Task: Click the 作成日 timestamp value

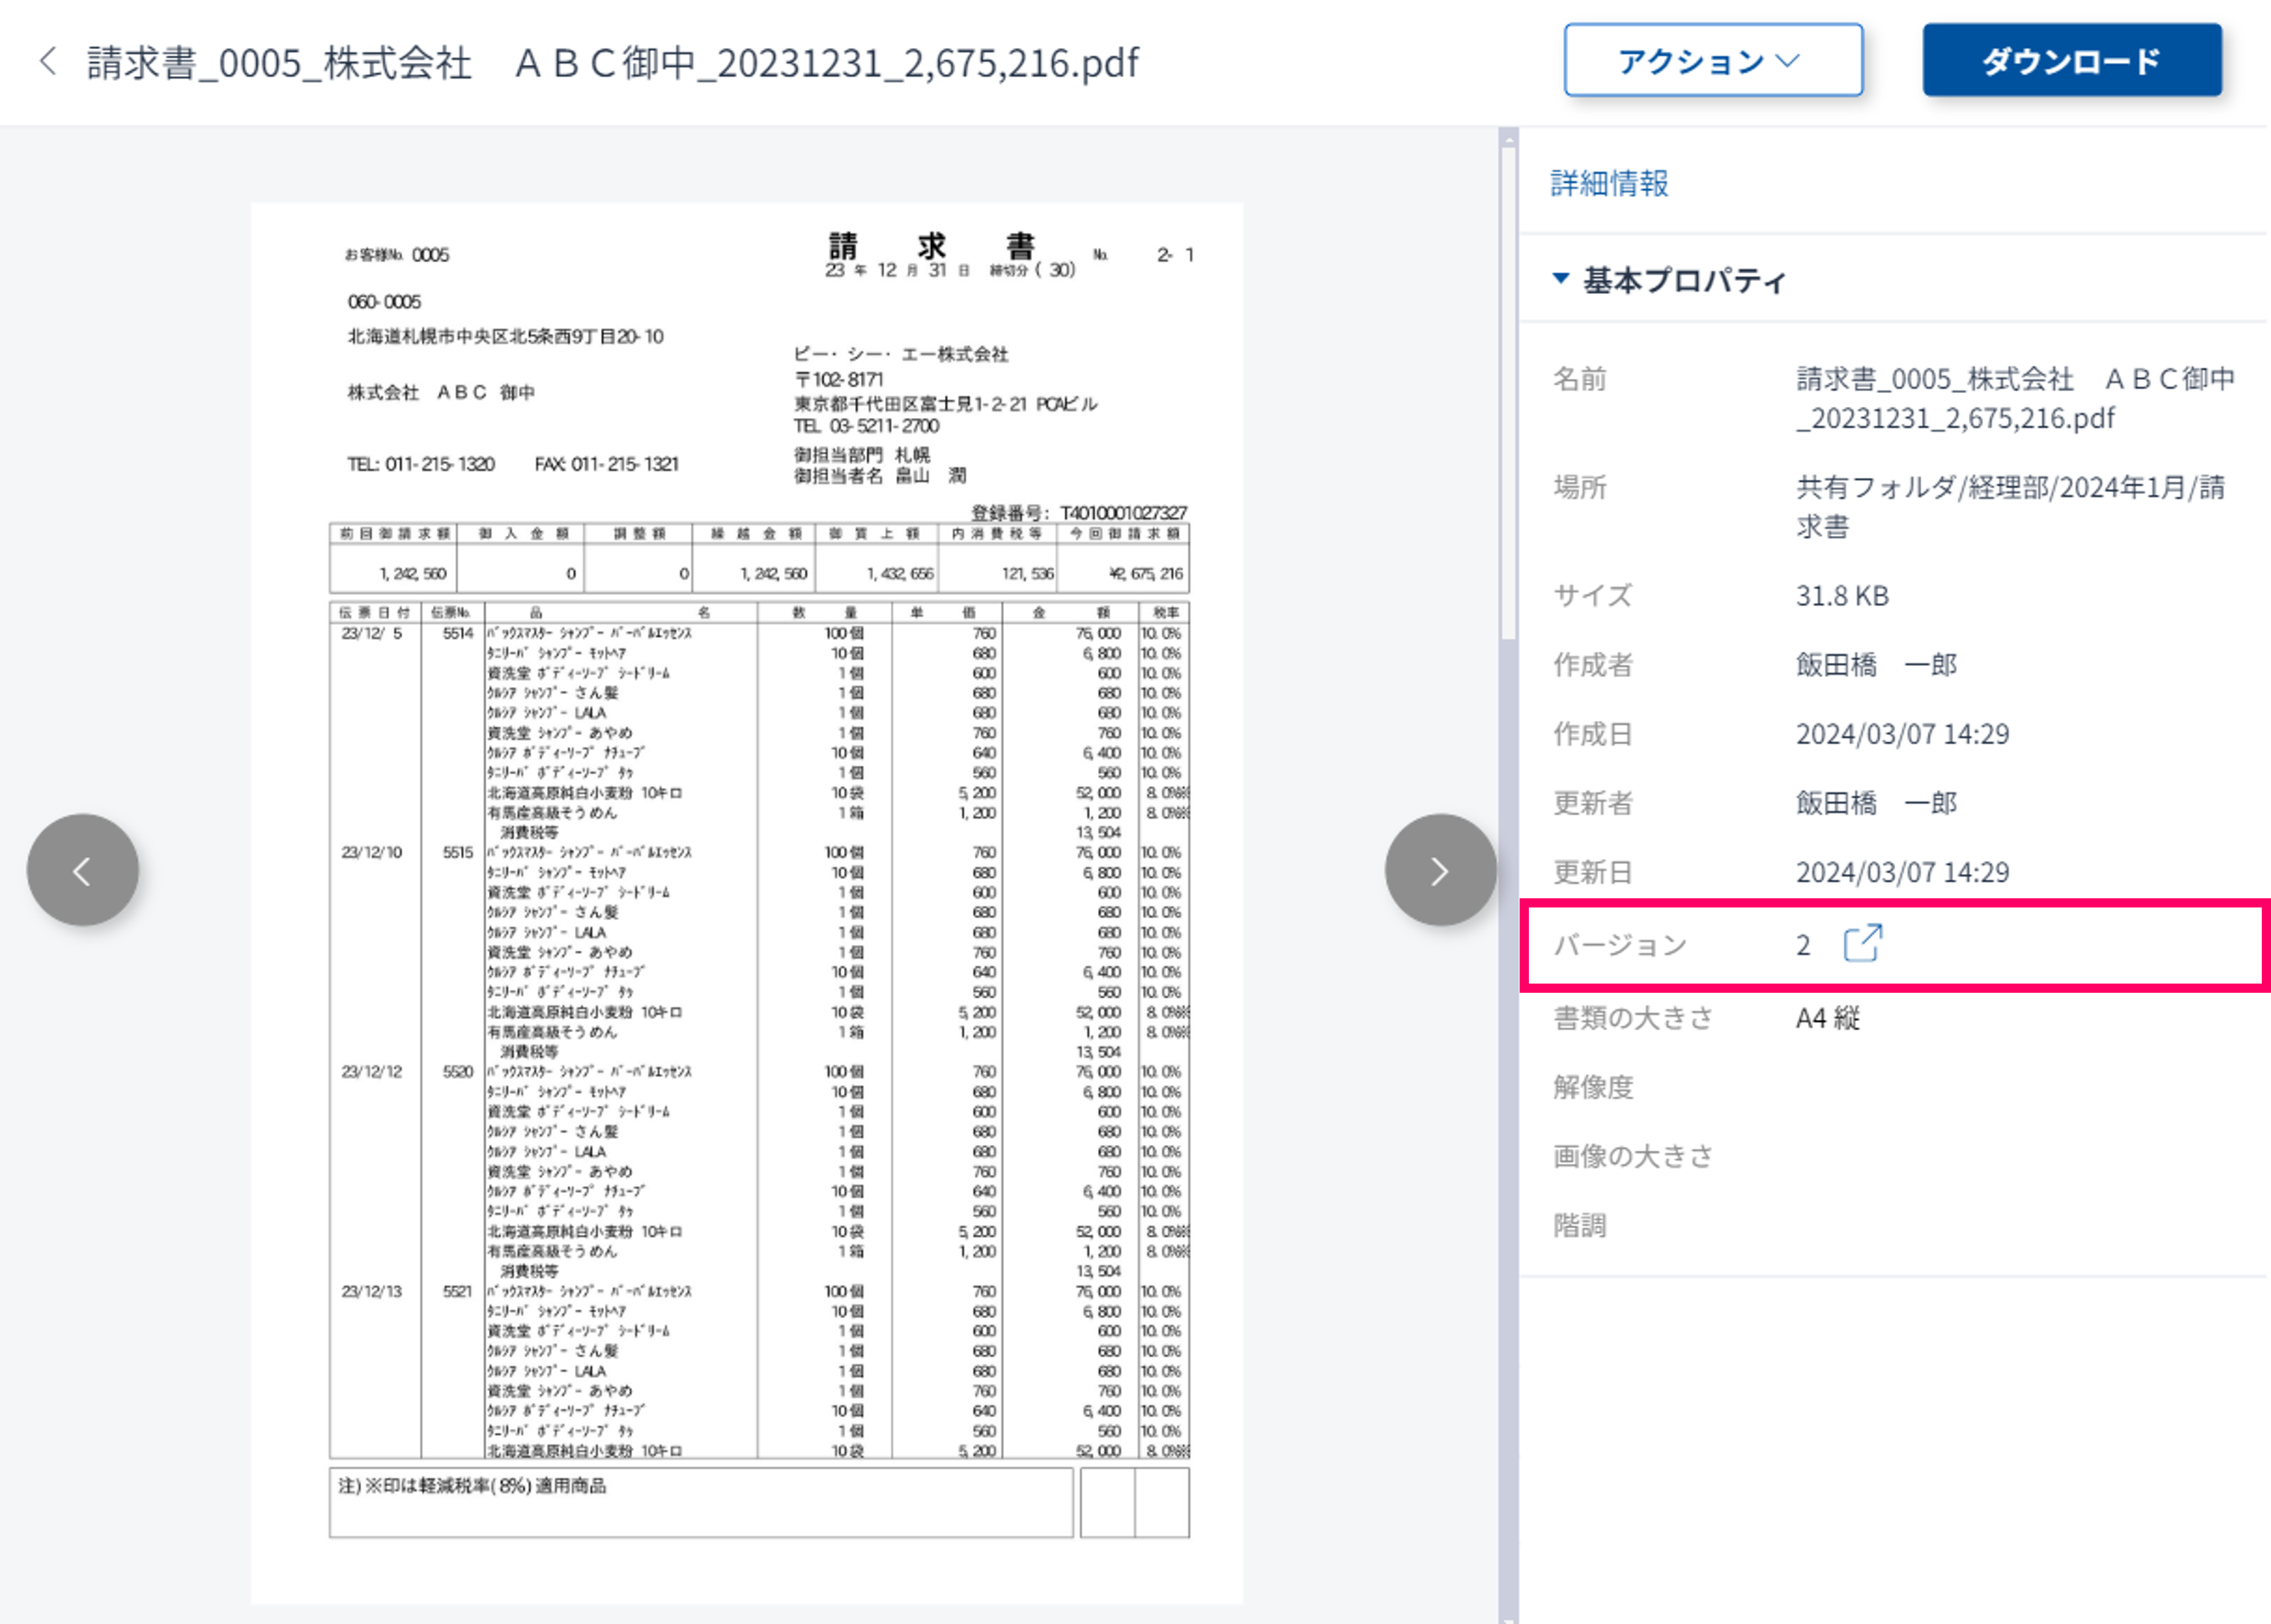Action: point(1902,734)
